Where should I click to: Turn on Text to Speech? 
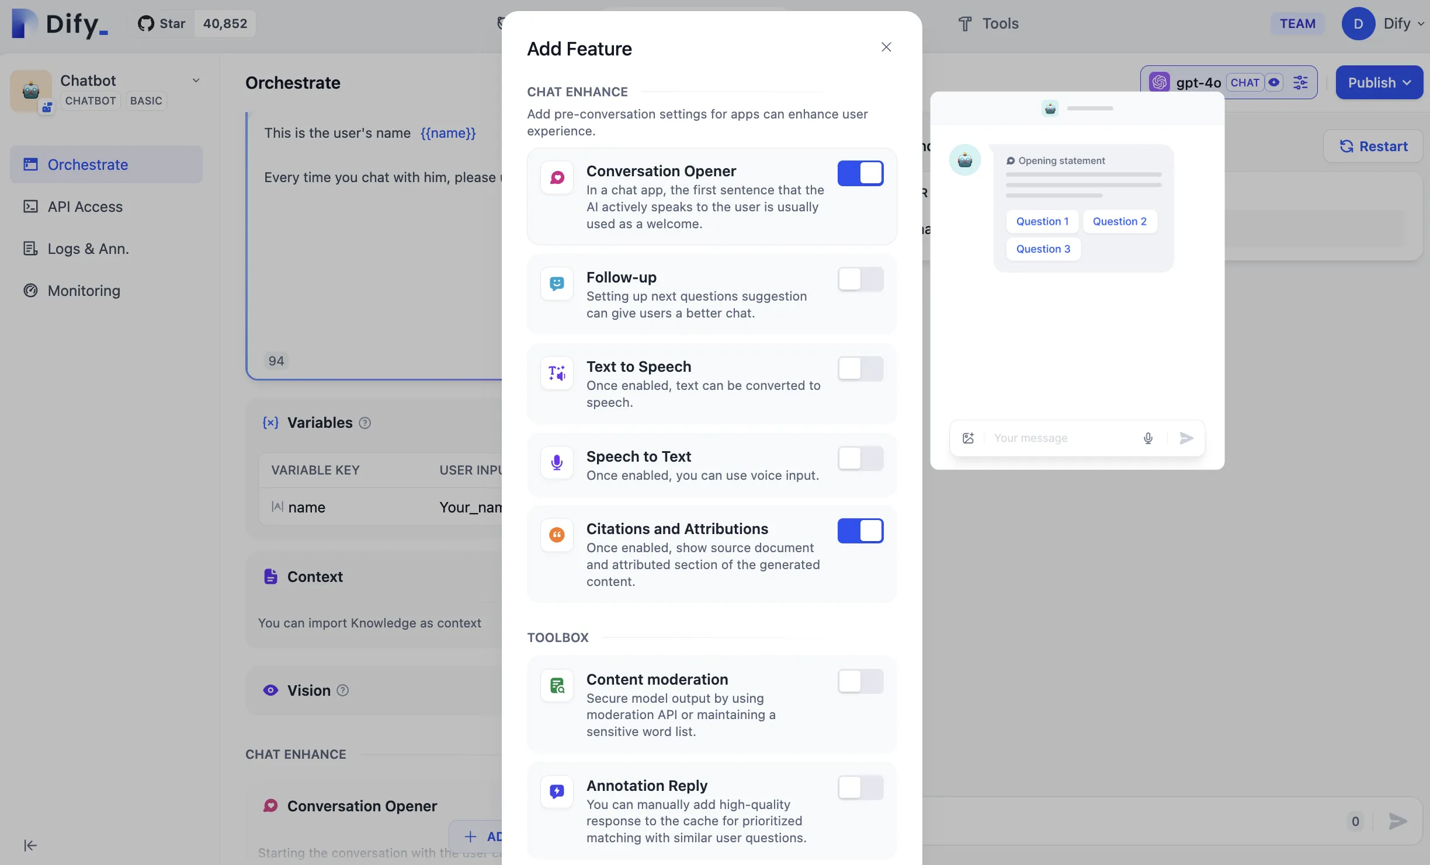coord(860,368)
